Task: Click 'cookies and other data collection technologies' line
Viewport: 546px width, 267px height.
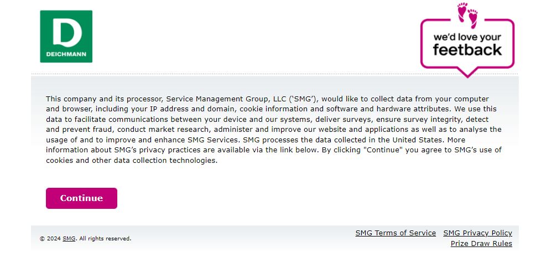Action: click(132, 160)
